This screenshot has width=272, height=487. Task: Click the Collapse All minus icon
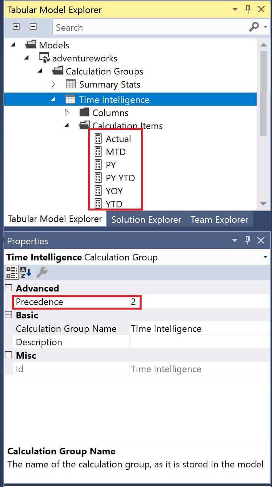click(33, 27)
